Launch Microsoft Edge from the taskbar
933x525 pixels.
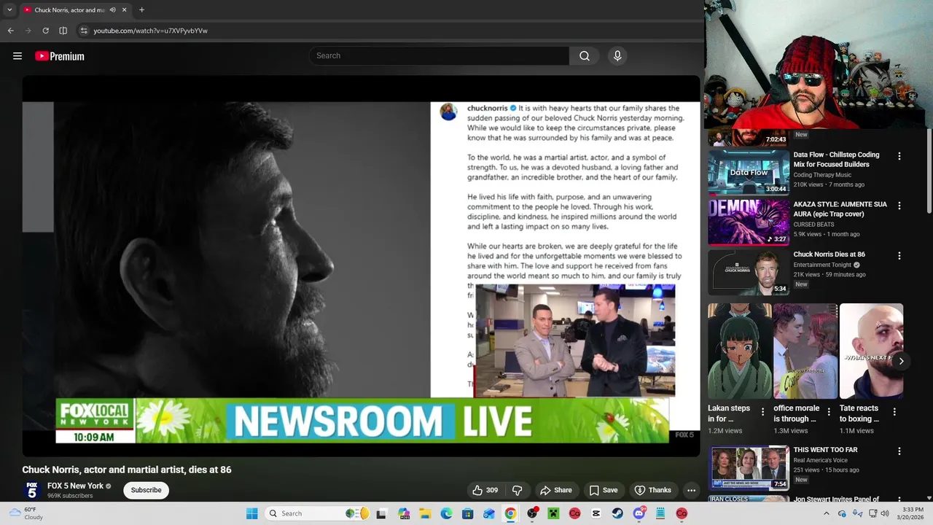(x=446, y=513)
